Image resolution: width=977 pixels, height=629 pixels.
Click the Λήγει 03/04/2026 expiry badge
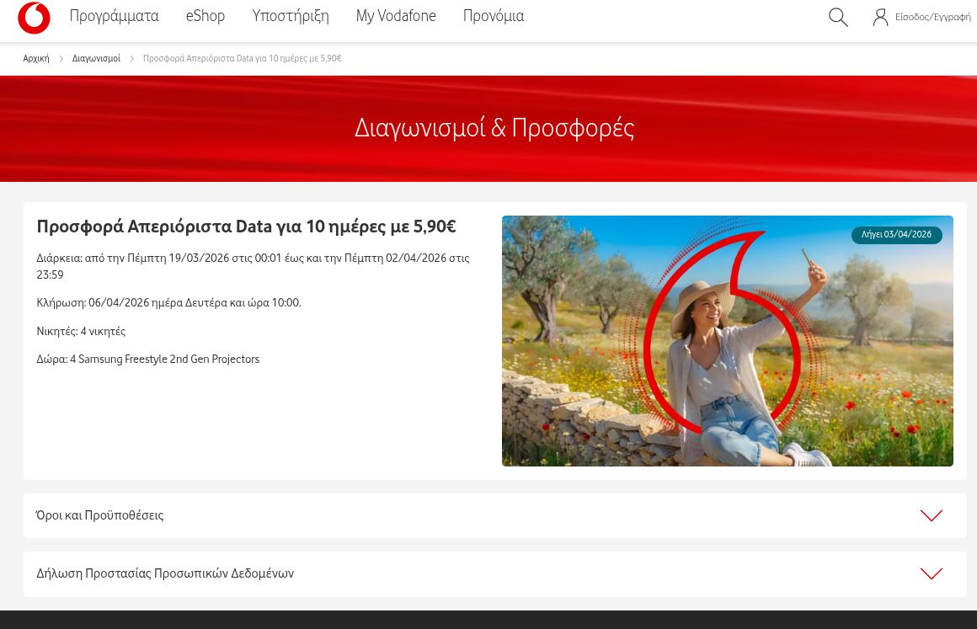[x=896, y=235]
